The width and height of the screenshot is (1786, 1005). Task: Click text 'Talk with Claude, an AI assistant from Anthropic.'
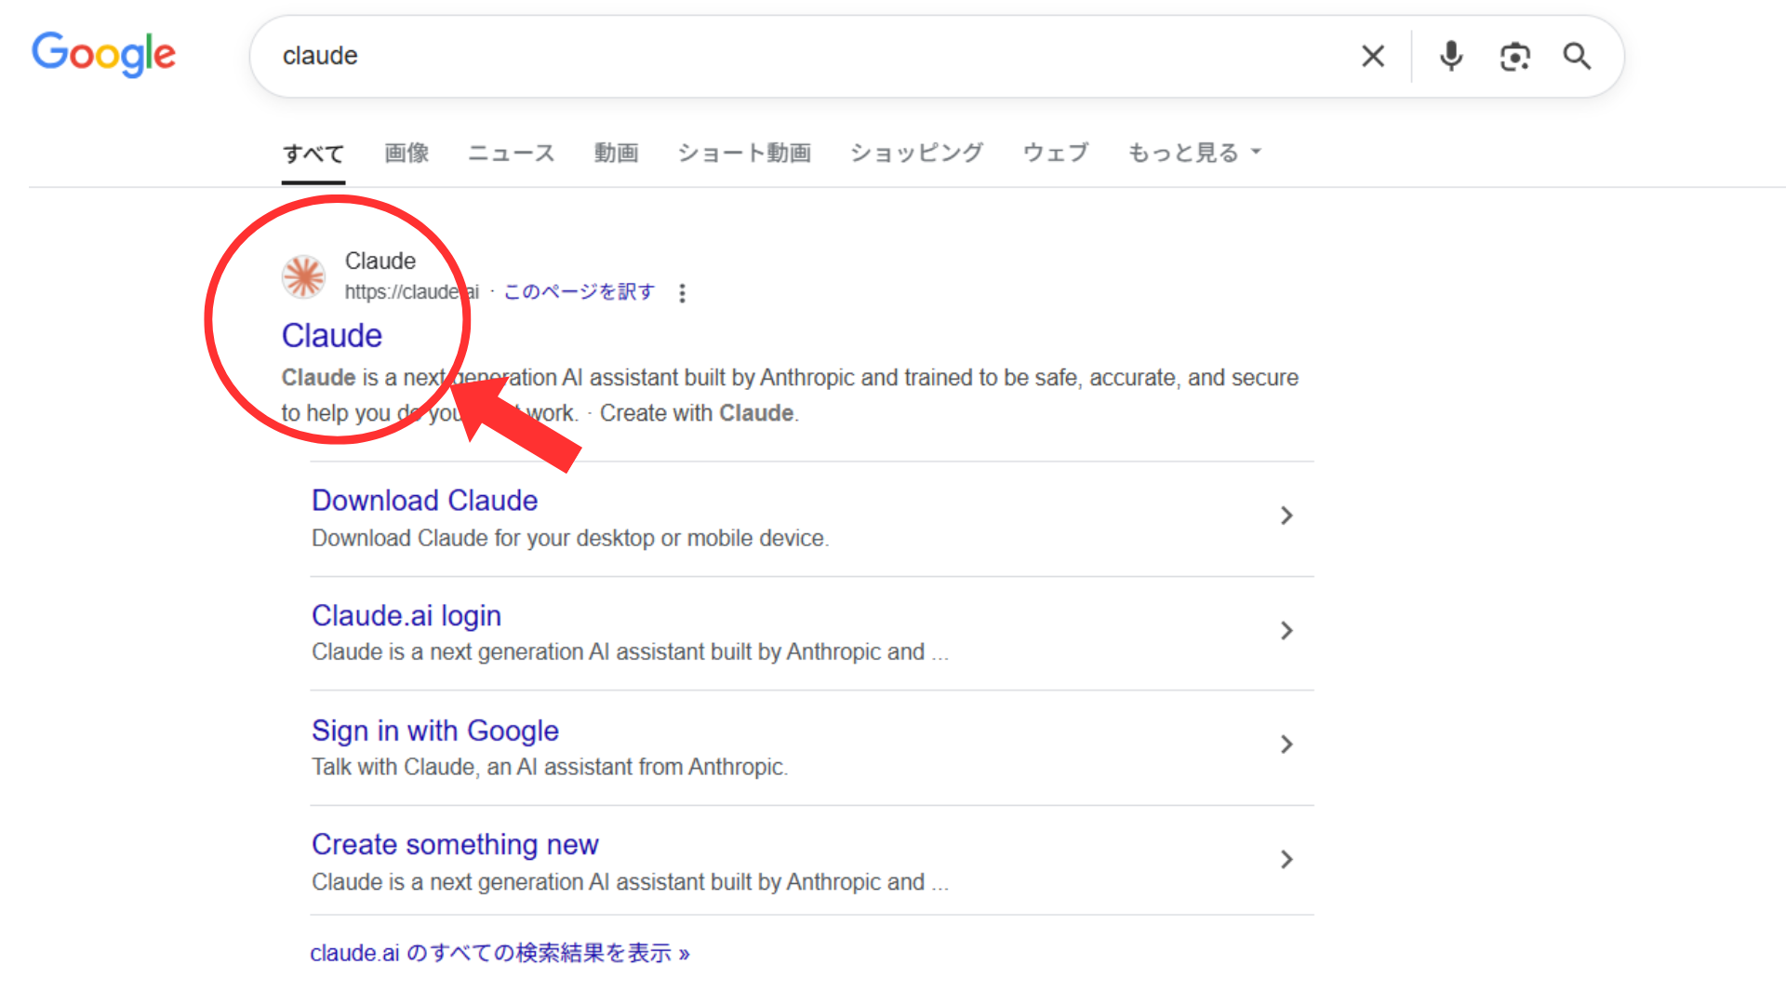[550, 767]
